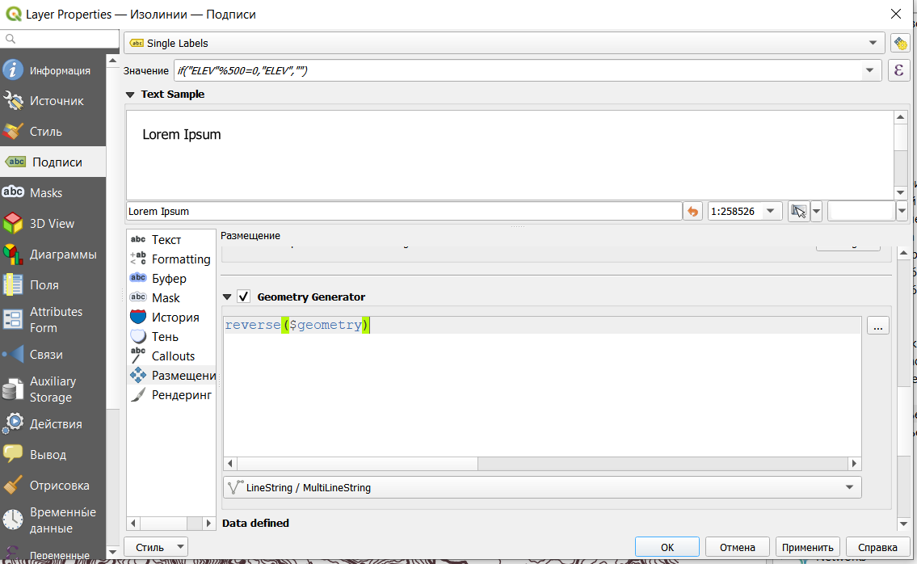This screenshot has width=917, height=564.
Task: Open the Диаграммы section
Action: pyautogui.click(x=62, y=255)
